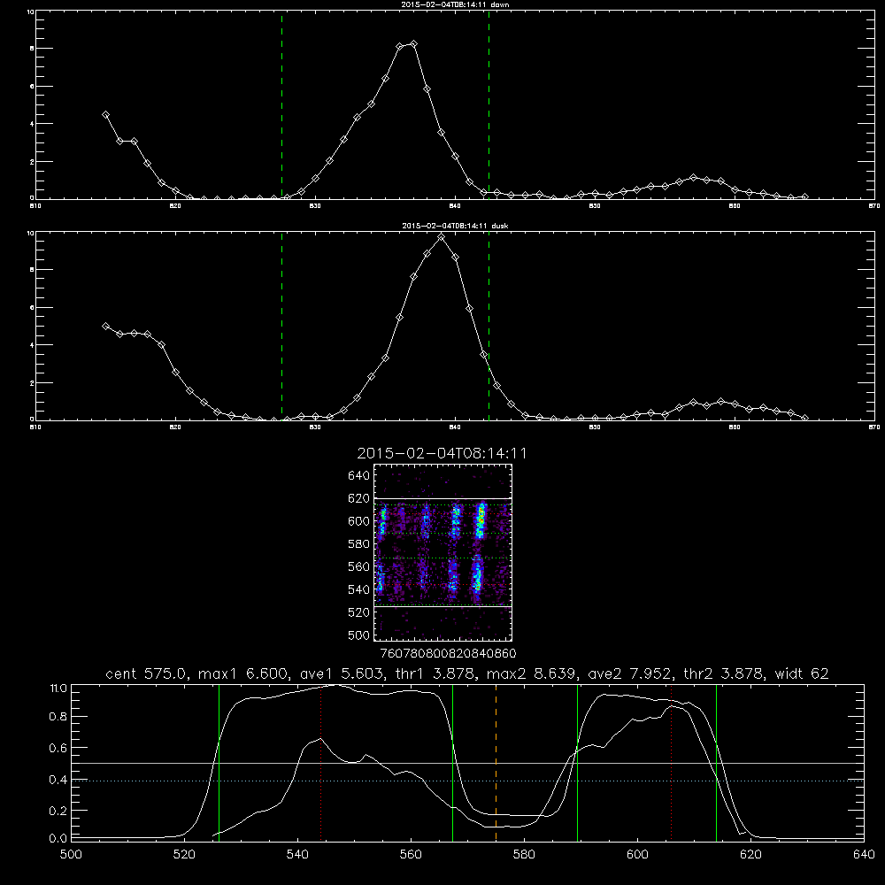Click the peak diamond marker of the dusk curve
This screenshot has height=885, width=885.
(x=442, y=237)
